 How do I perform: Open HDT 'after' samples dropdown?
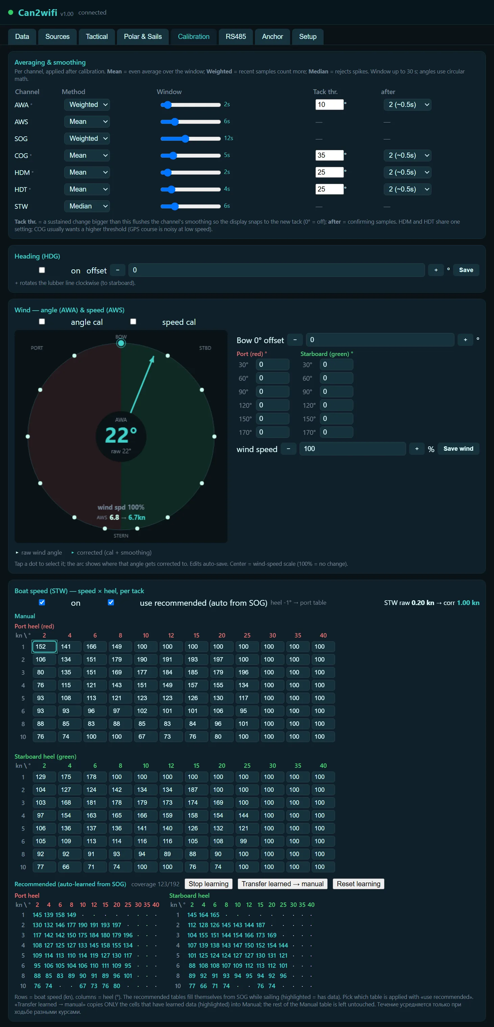pos(407,189)
